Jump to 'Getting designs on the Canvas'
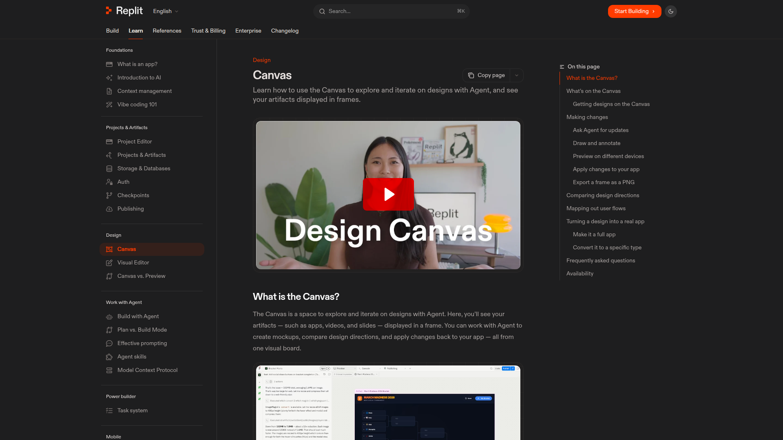Screen dimensions: 783x440 coord(611,104)
